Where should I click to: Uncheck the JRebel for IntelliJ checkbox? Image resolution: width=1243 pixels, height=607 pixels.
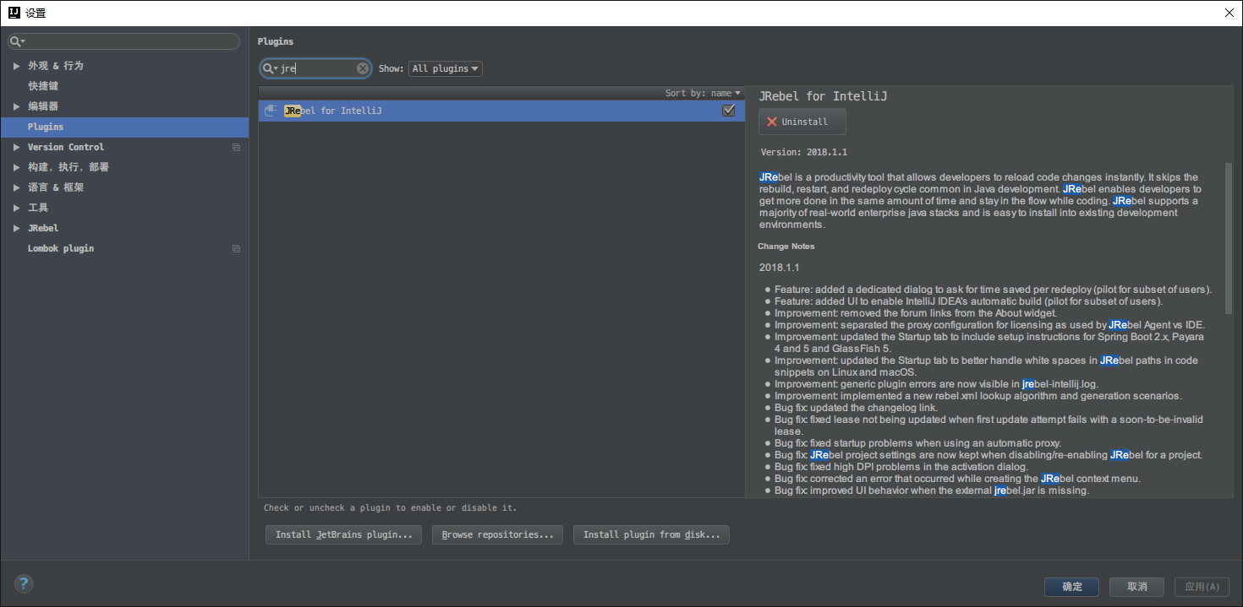[728, 111]
